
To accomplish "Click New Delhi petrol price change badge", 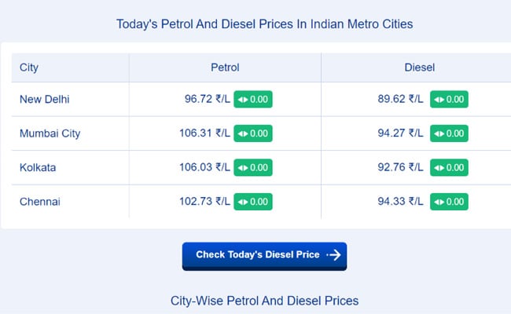I will [252, 100].
